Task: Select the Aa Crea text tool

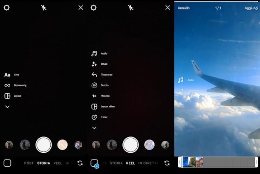Action: pyautogui.click(x=7, y=75)
